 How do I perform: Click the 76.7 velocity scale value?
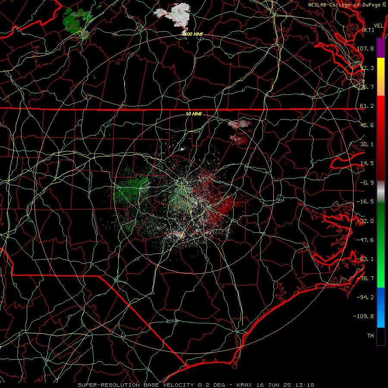367,87
